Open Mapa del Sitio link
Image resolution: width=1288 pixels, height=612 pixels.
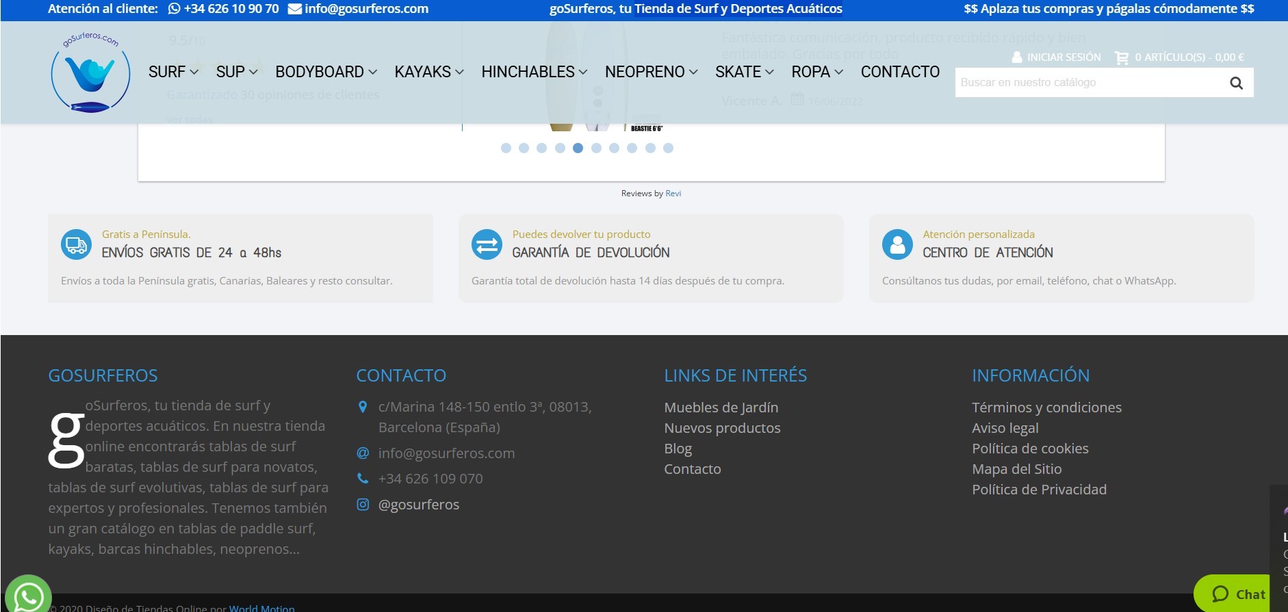coord(1016,469)
